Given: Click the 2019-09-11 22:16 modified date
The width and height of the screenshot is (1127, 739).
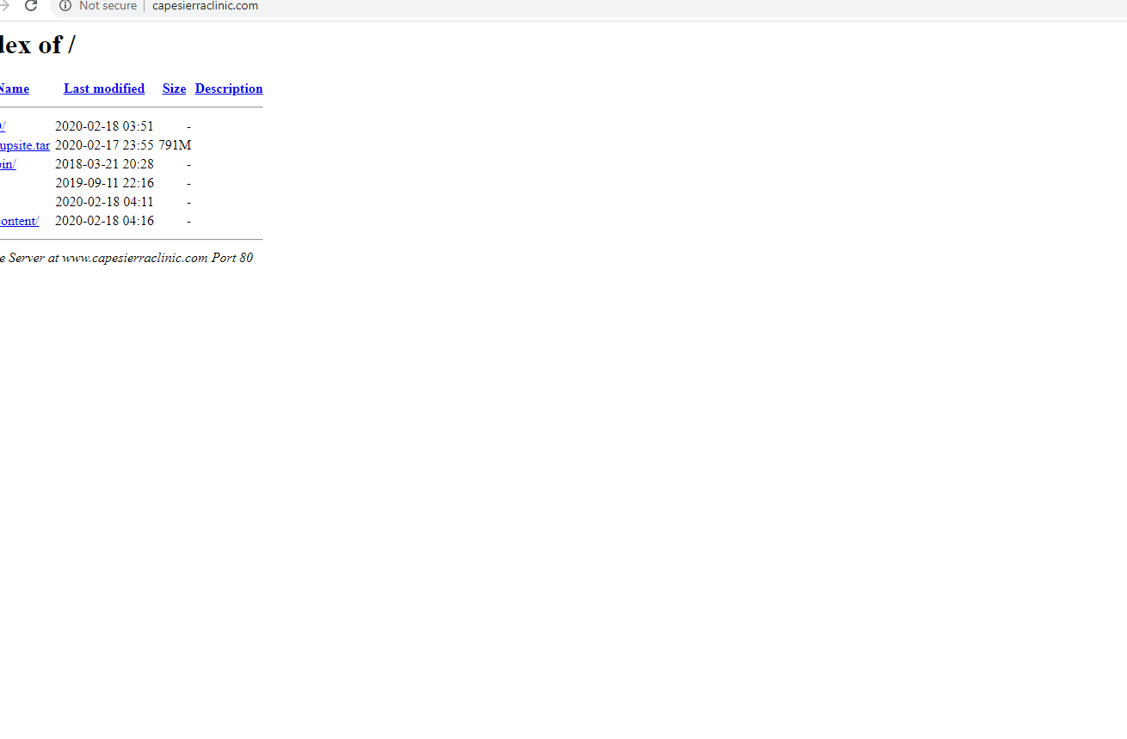Looking at the screenshot, I should coord(104,183).
